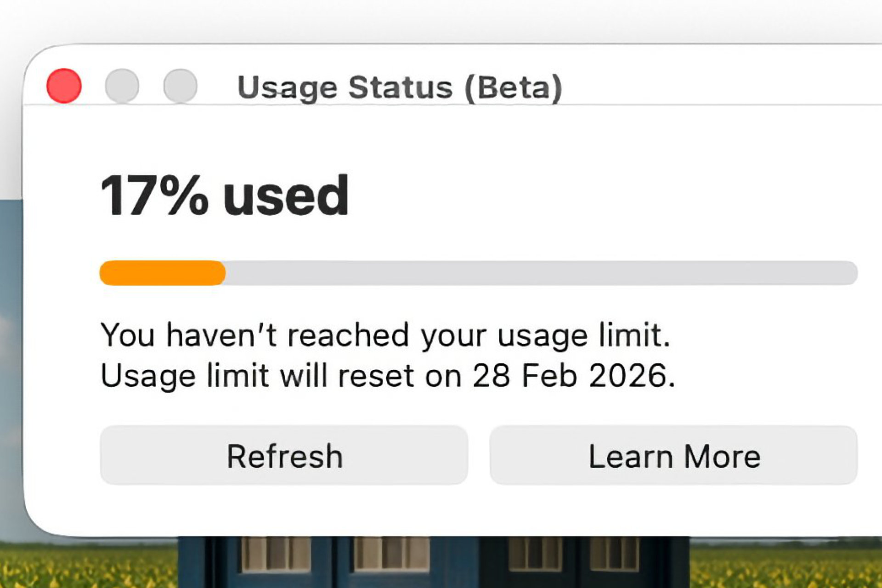
Task: Click the word Beta in the title
Action: [513, 87]
